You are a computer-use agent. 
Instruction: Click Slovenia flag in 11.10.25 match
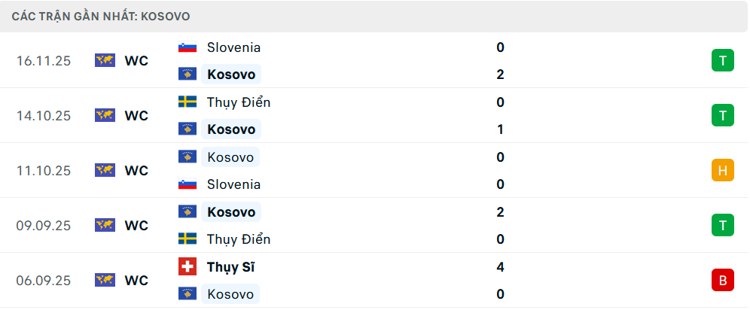click(x=187, y=184)
